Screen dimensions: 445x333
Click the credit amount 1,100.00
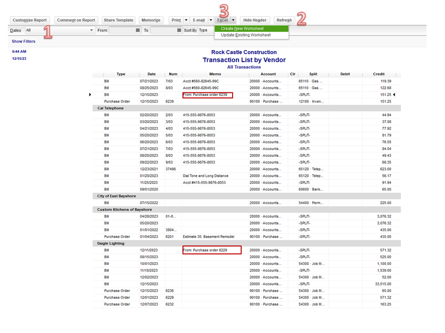click(384, 264)
